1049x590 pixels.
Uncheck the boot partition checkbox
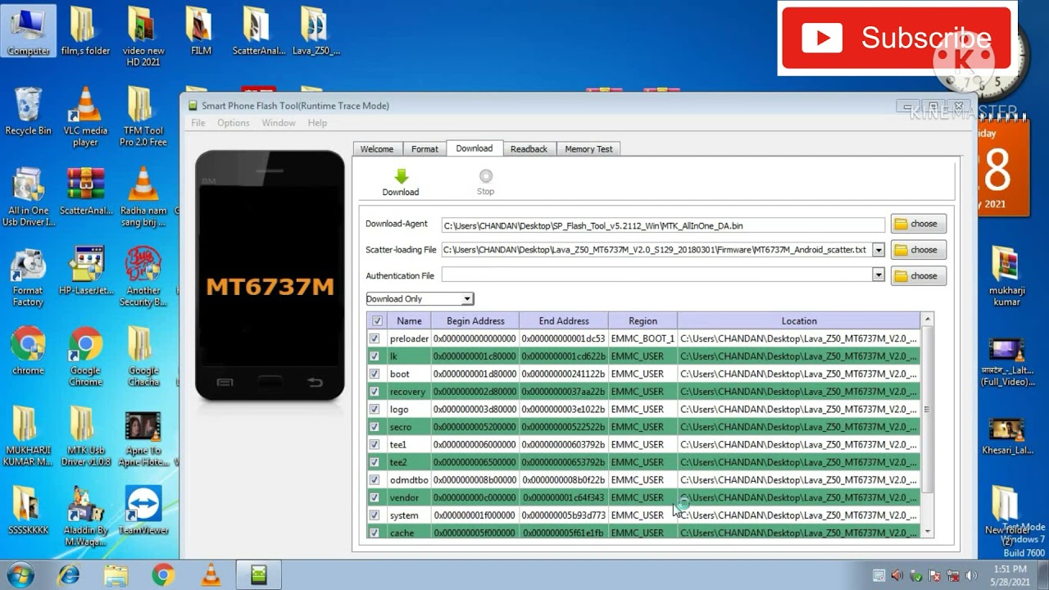coord(375,374)
